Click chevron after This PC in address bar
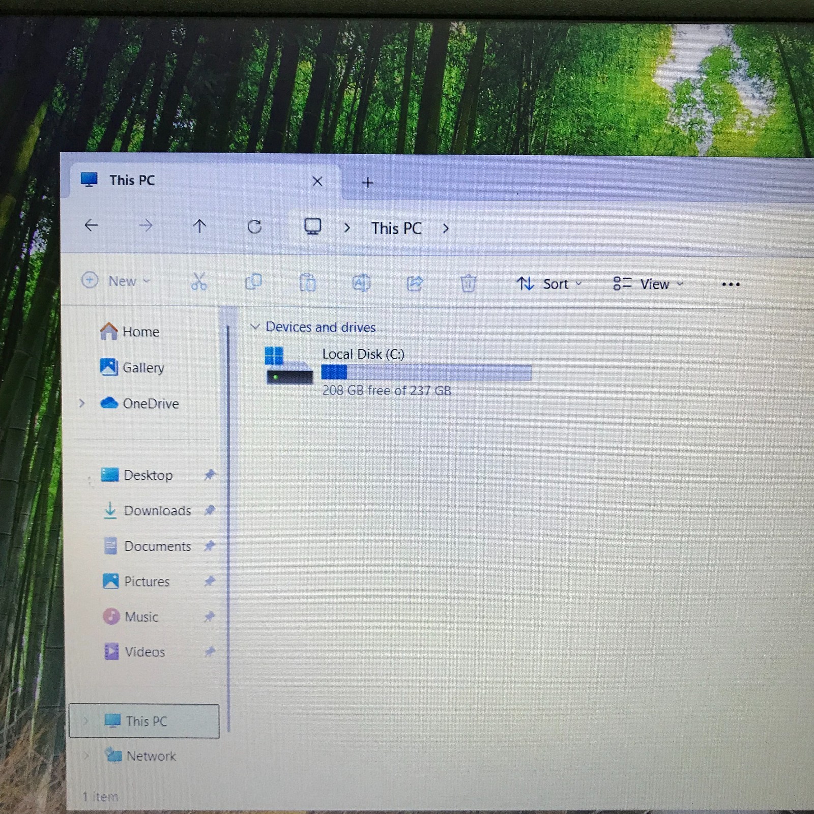Screen dimensions: 814x814 click(x=446, y=228)
